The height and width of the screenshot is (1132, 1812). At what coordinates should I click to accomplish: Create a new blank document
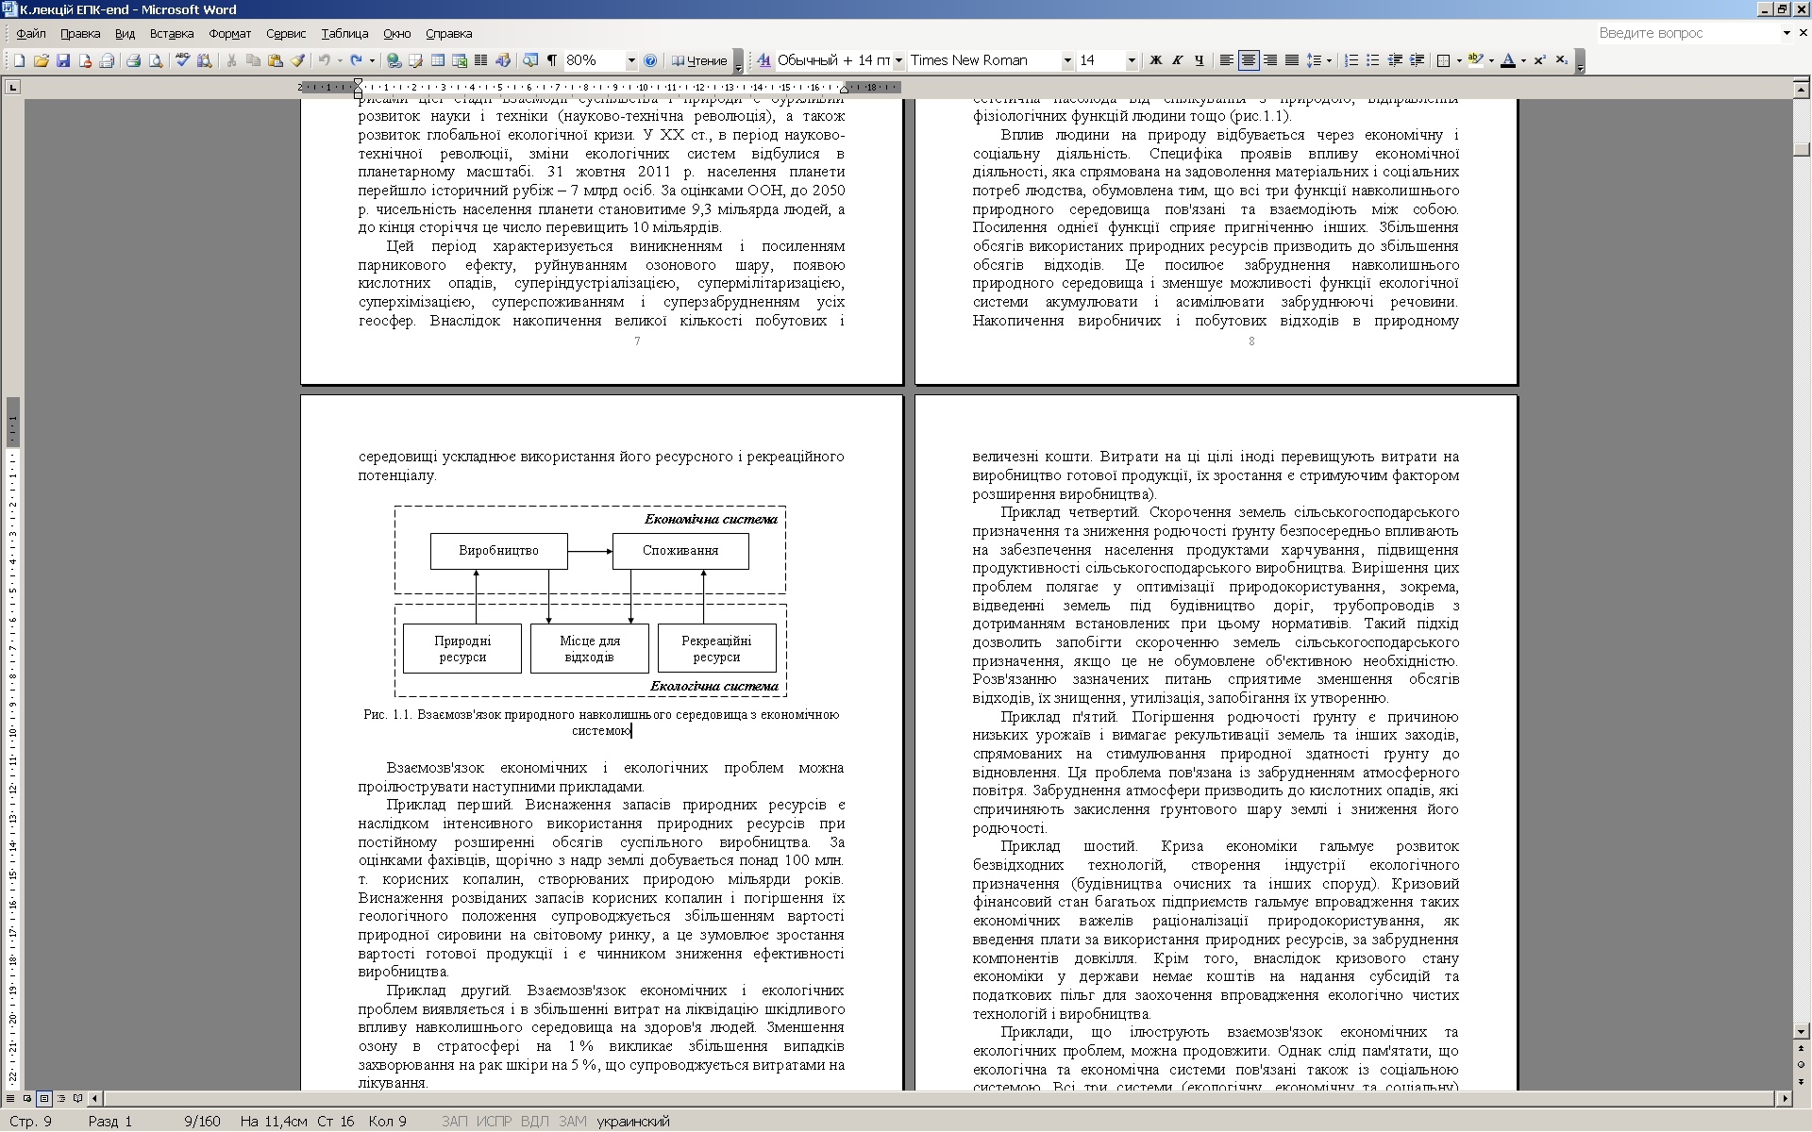tap(19, 60)
